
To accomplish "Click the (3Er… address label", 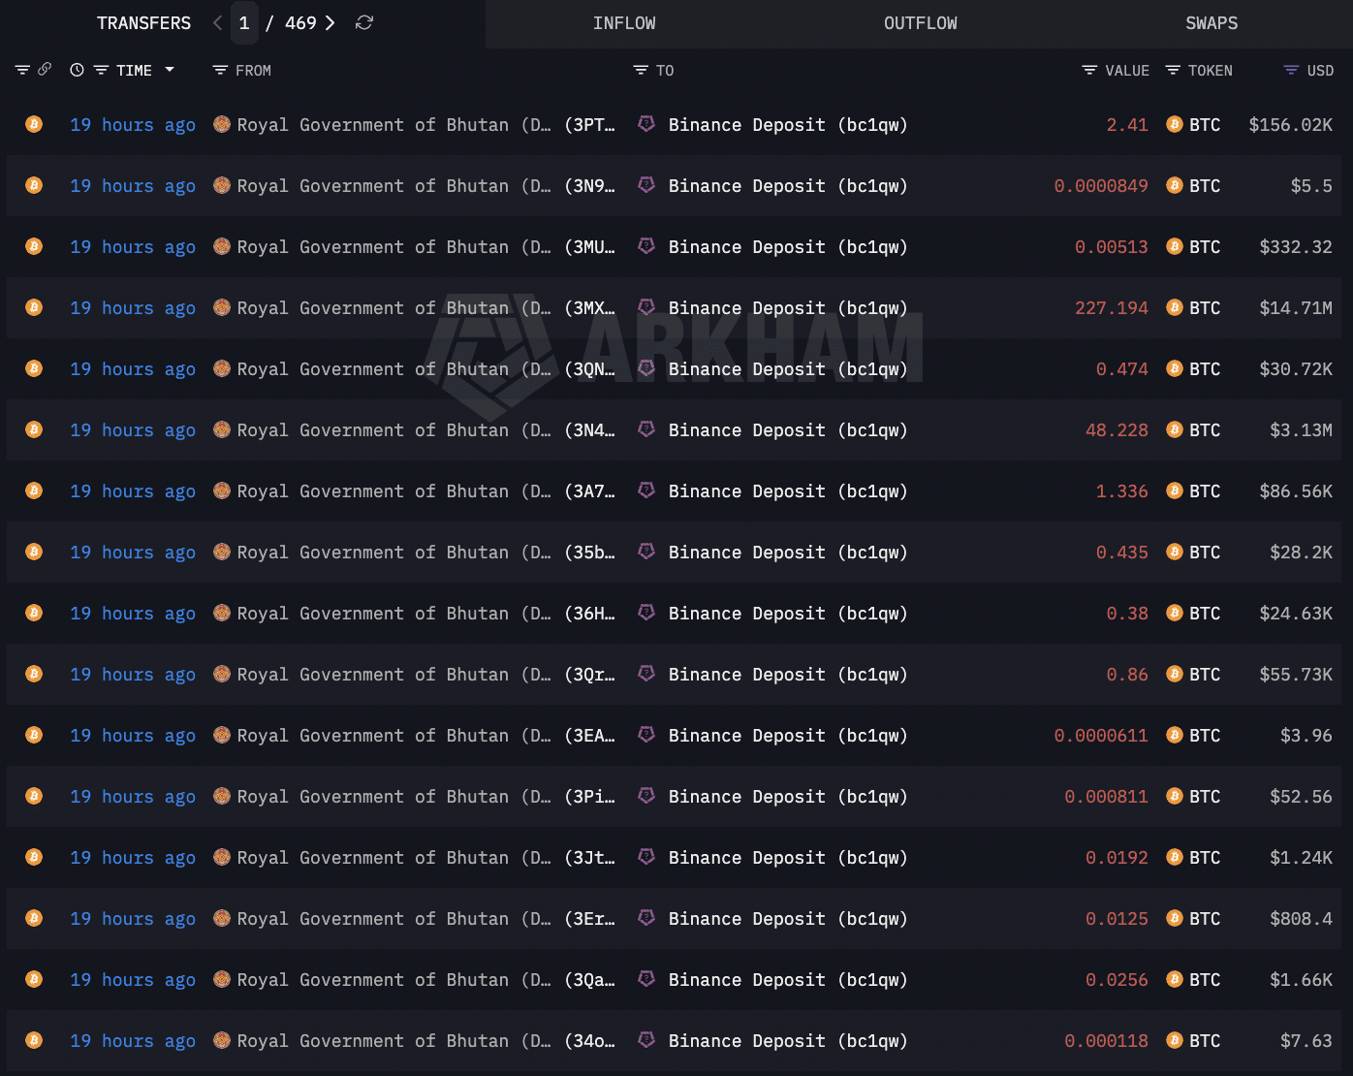I will coord(589,919).
